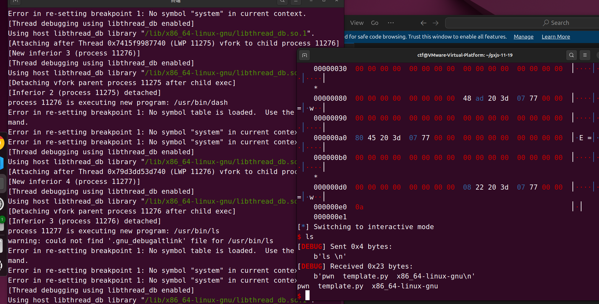The height and width of the screenshot is (304, 599).
Task: Open hamburger menu of back terminal window
Action: coord(296,1)
